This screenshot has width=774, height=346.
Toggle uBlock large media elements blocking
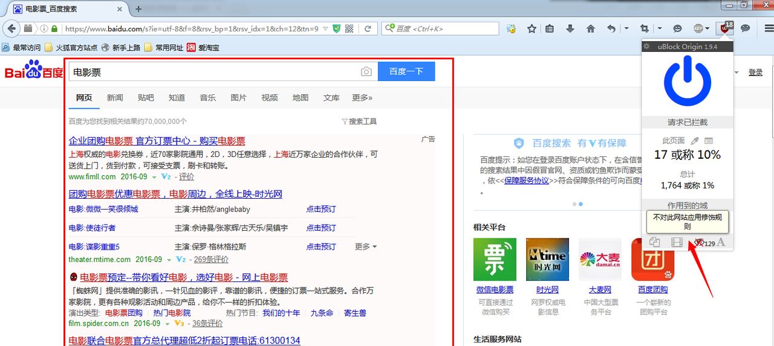677,242
